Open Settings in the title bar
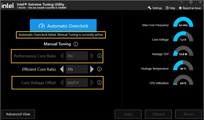 pyautogui.click(x=155, y=8)
